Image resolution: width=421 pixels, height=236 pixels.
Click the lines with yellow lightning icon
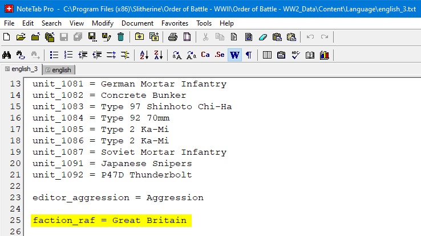tap(125, 55)
